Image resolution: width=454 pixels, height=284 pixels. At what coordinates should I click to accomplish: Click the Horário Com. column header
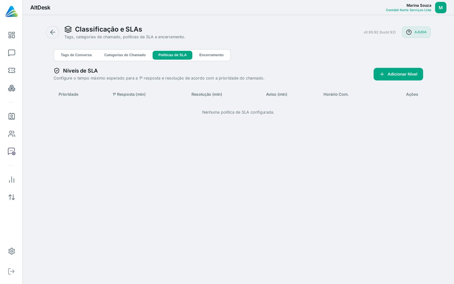point(336,94)
